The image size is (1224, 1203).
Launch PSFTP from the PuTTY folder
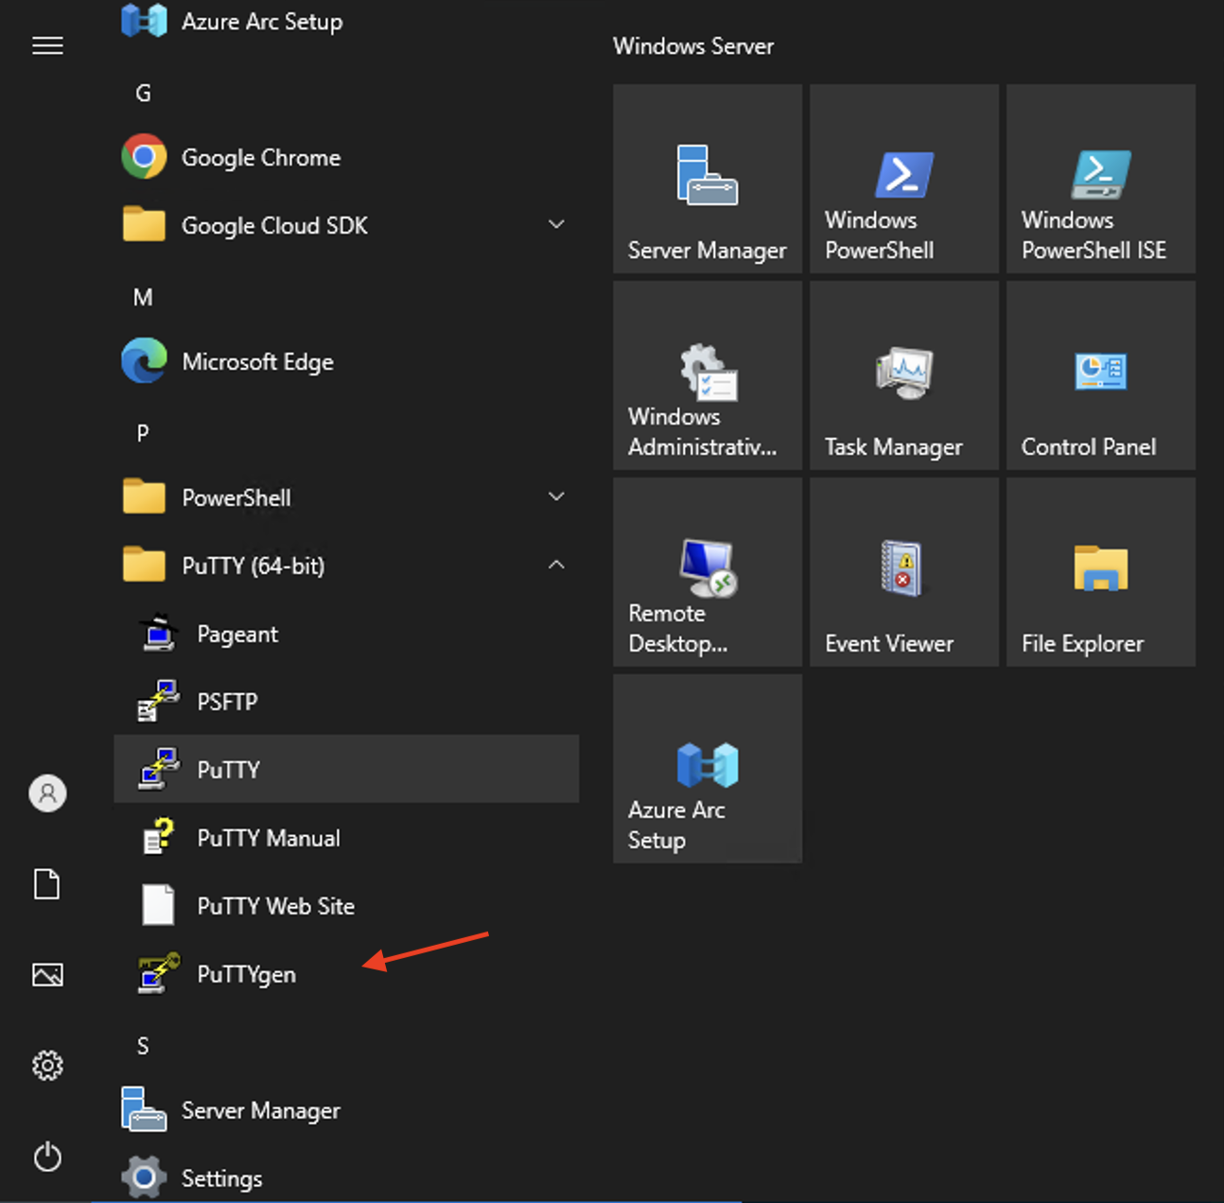[x=346, y=702]
